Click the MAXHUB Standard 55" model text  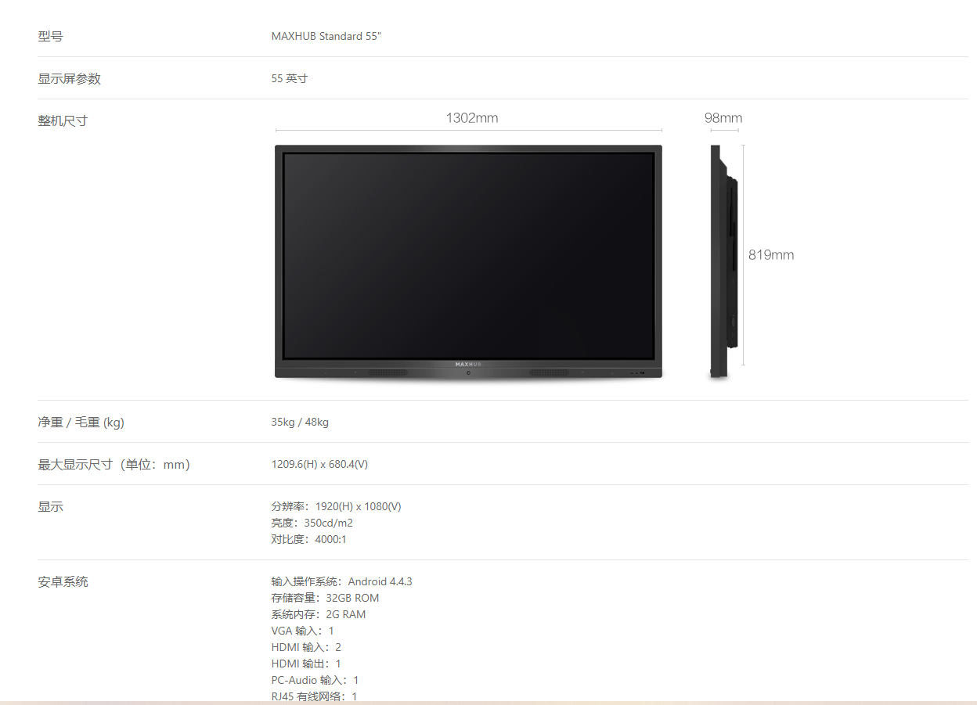(326, 36)
